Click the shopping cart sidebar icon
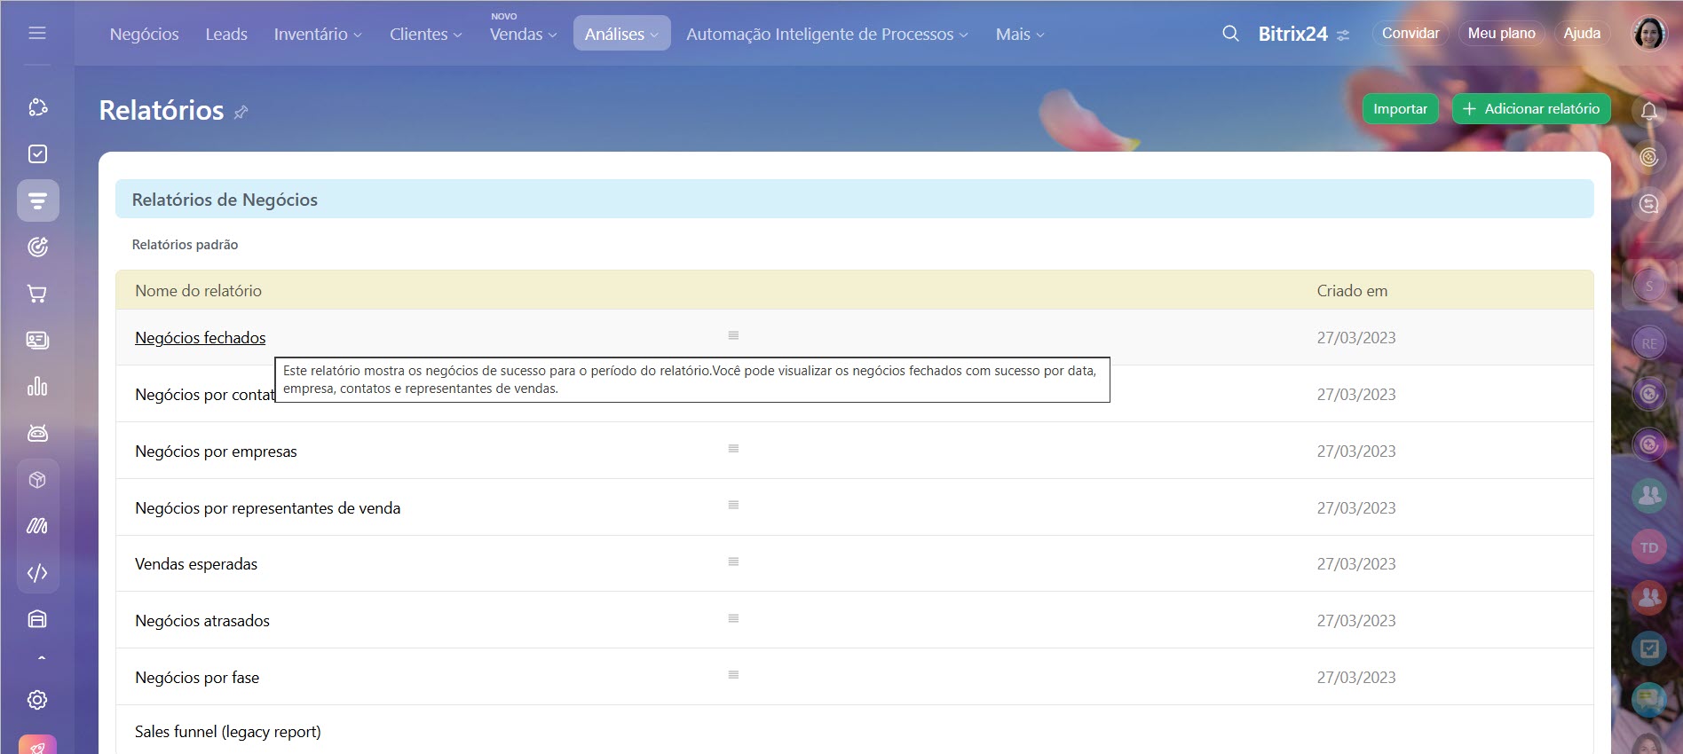 [37, 294]
